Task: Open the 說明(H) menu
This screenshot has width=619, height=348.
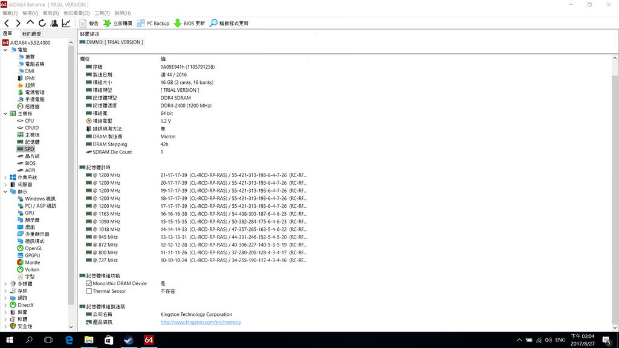Action: [122, 13]
